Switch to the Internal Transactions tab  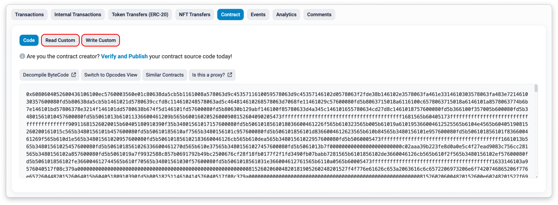(78, 15)
